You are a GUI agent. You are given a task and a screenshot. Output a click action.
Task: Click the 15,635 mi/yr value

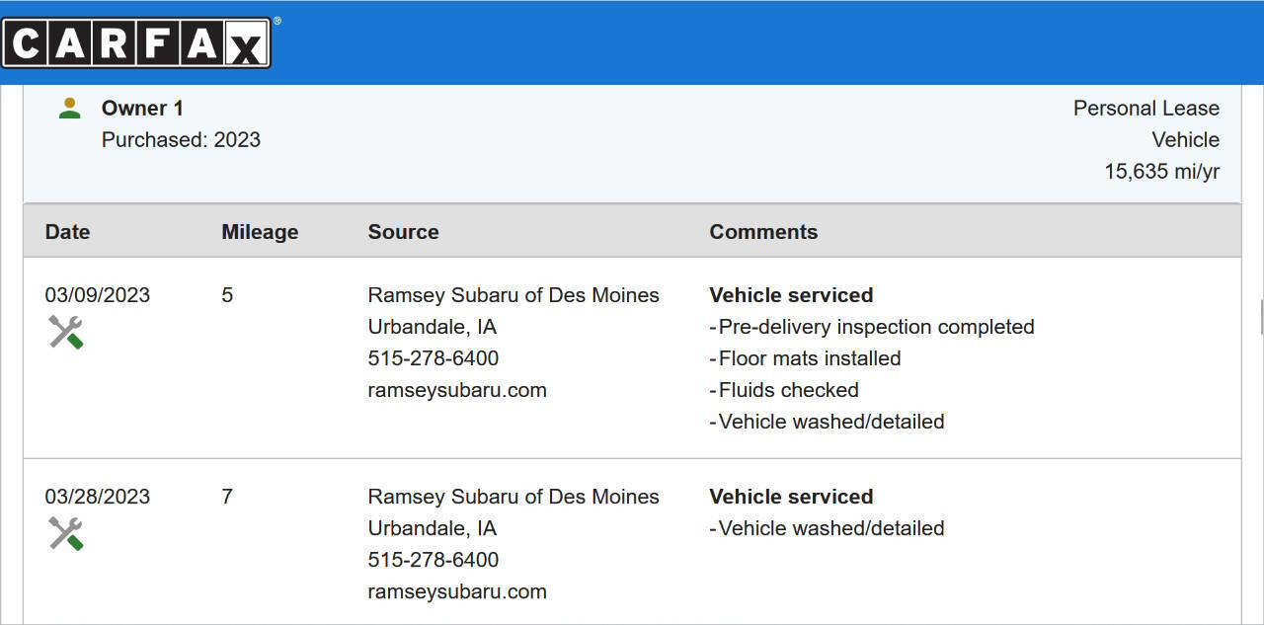tap(1162, 172)
